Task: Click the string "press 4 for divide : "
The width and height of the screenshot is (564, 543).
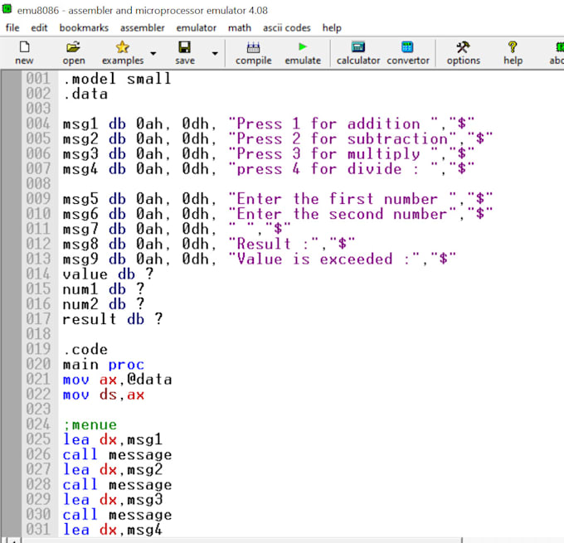Action: (334, 169)
